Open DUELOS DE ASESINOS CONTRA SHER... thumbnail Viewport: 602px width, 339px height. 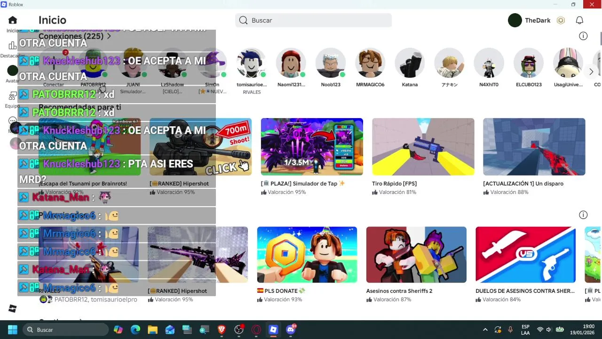[525, 255]
